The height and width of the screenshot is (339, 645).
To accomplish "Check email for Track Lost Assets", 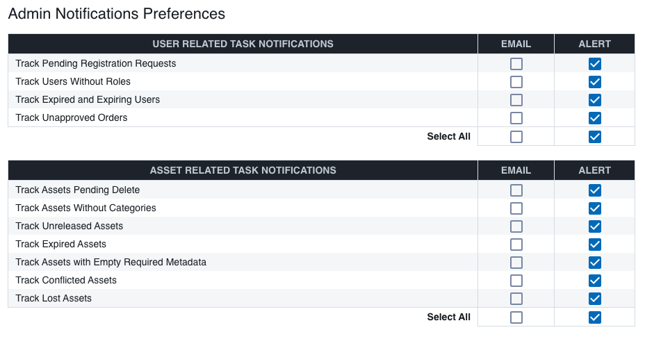I will (516, 299).
